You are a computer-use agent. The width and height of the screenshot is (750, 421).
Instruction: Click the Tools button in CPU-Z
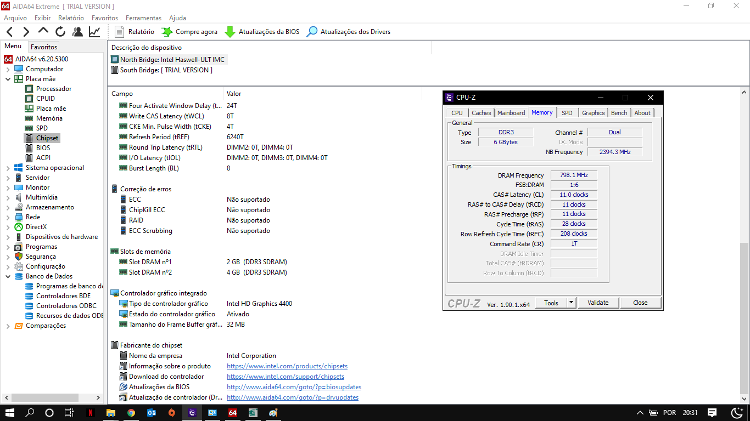tap(551, 303)
